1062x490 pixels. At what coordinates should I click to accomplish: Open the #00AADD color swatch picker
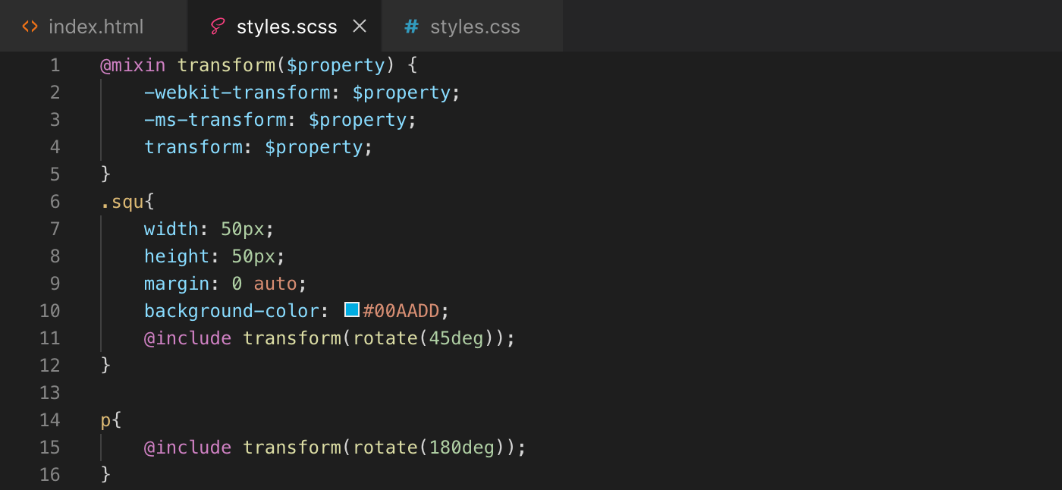point(352,309)
